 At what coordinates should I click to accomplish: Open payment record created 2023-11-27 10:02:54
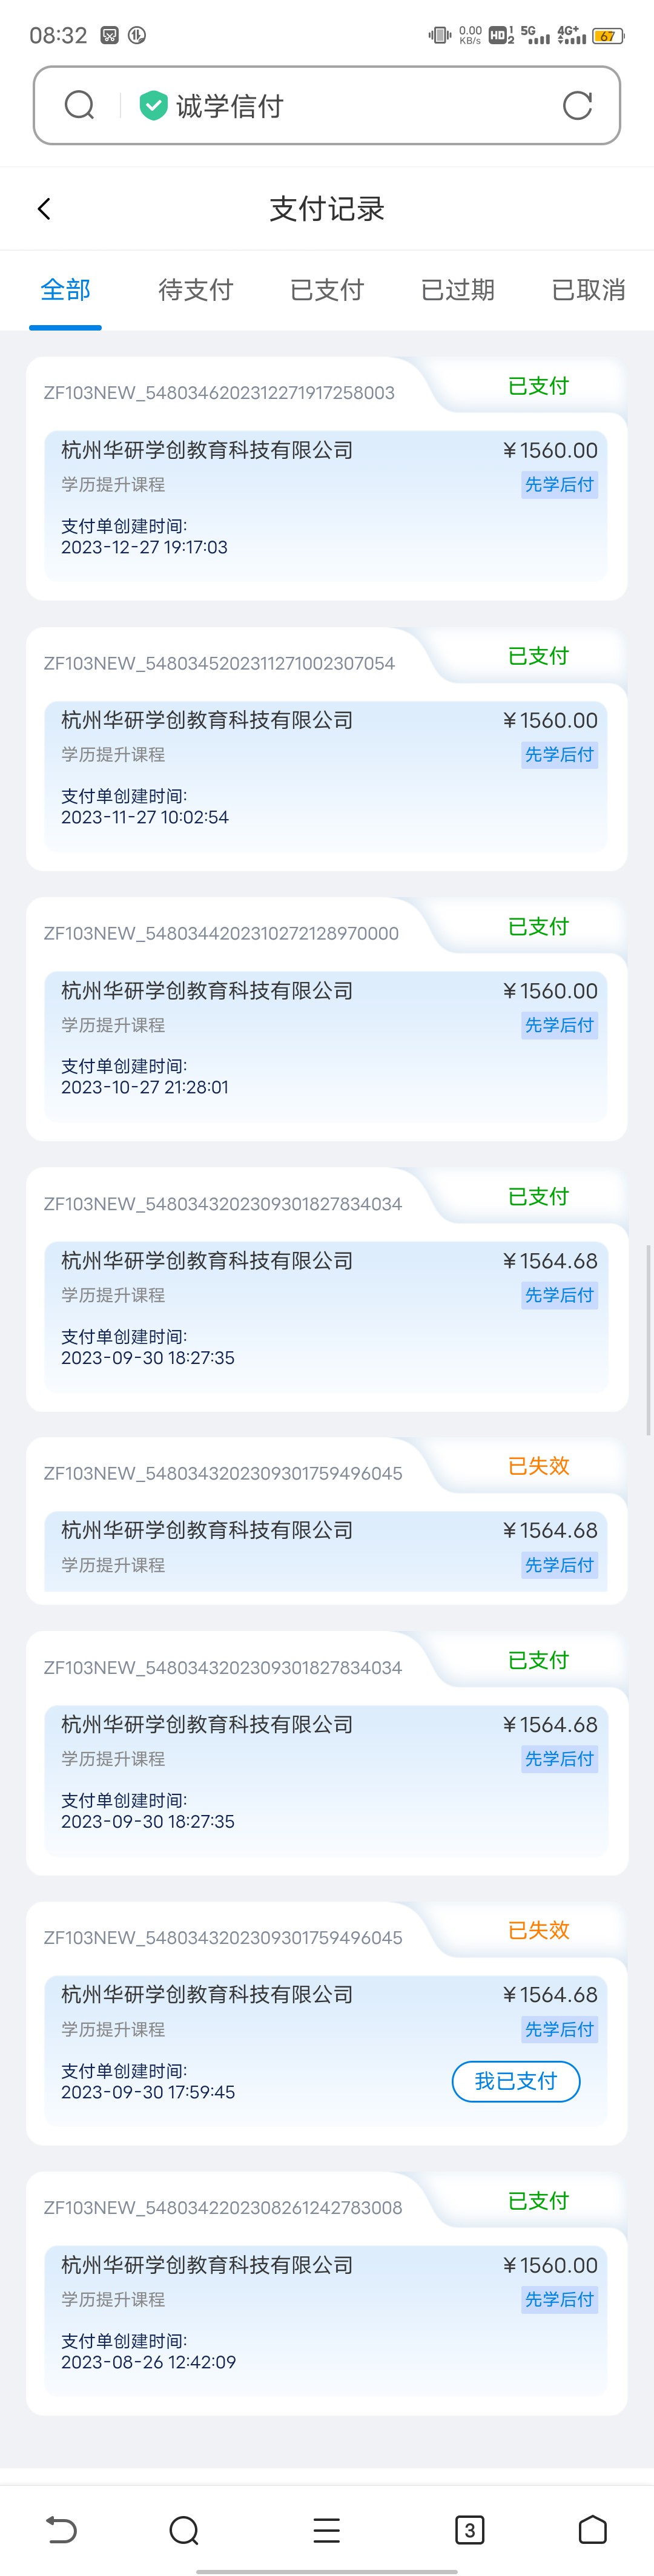coord(326,775)
